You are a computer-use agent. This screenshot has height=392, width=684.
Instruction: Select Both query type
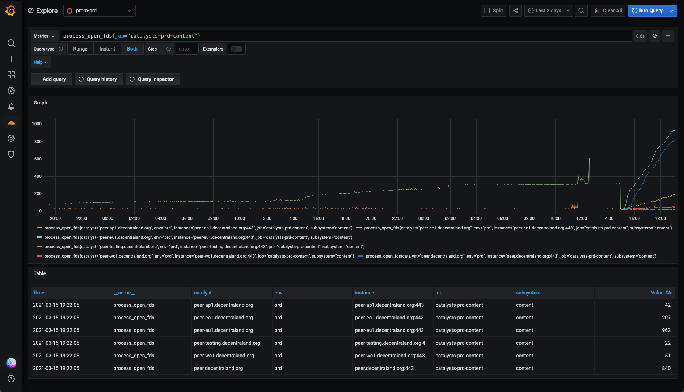point(132,49)
